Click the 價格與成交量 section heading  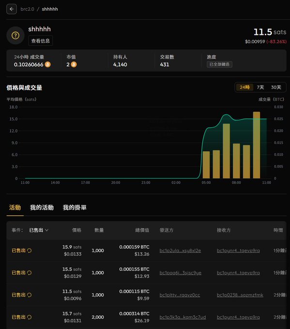pos(24,88)
